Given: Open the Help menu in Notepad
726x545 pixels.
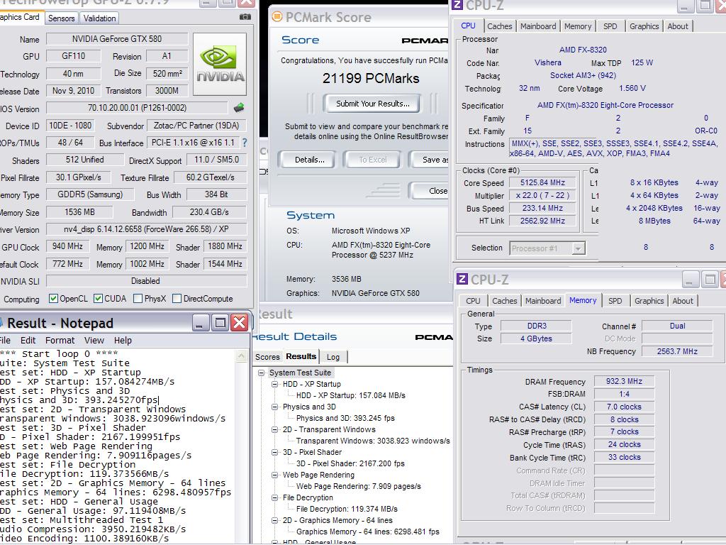Looking at the screenshot, I should [123, 340].
